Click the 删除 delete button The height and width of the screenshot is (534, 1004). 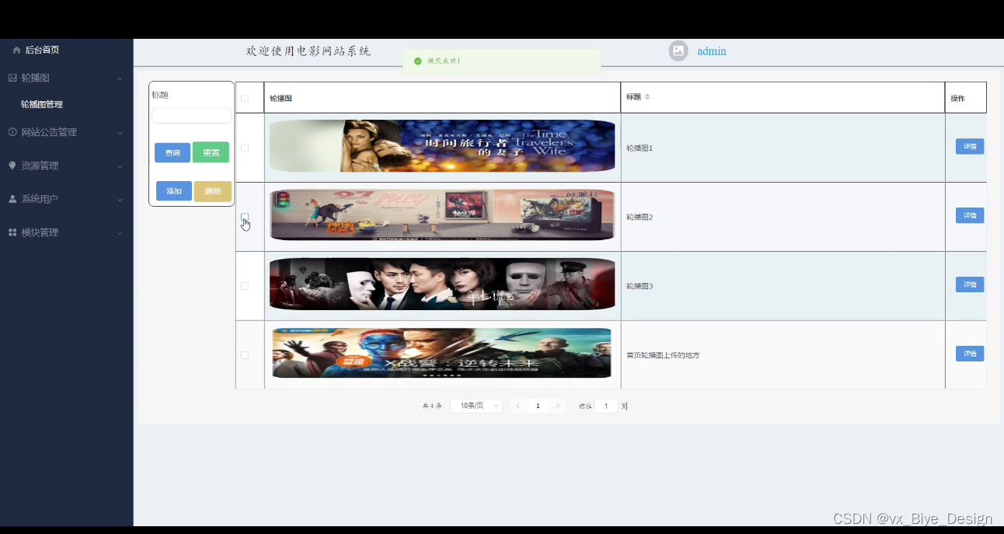213,191
